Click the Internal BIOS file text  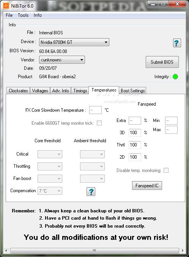(x=51, y=33)
